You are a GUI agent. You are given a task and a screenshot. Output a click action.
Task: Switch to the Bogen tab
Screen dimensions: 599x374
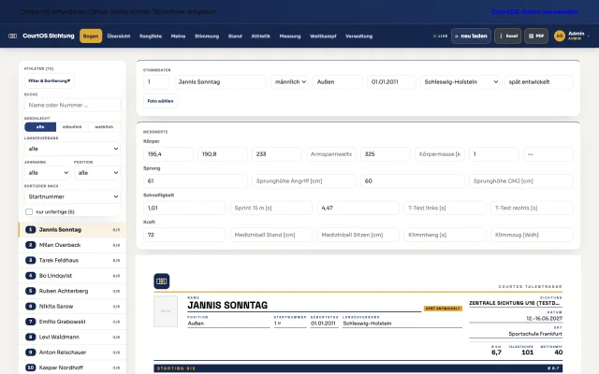point(91,36)
